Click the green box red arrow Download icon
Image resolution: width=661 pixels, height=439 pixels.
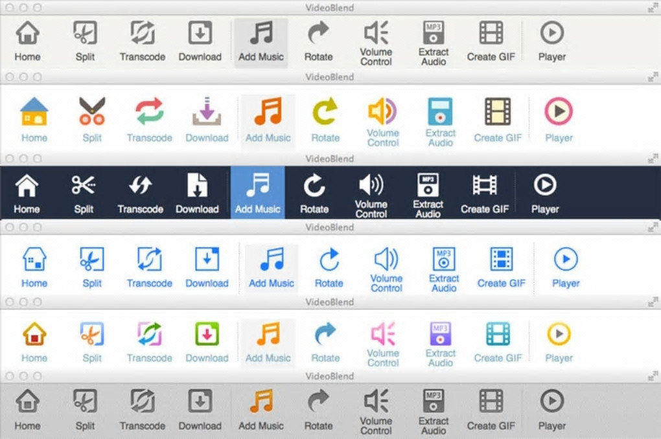(x=207, y=333)
